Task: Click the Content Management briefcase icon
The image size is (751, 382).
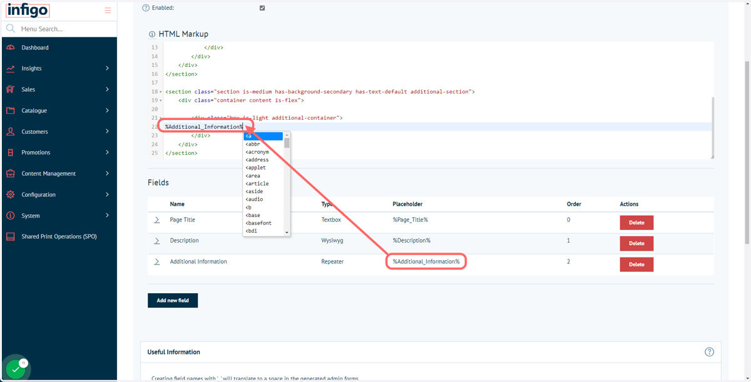Action: (x=11, y=174)
